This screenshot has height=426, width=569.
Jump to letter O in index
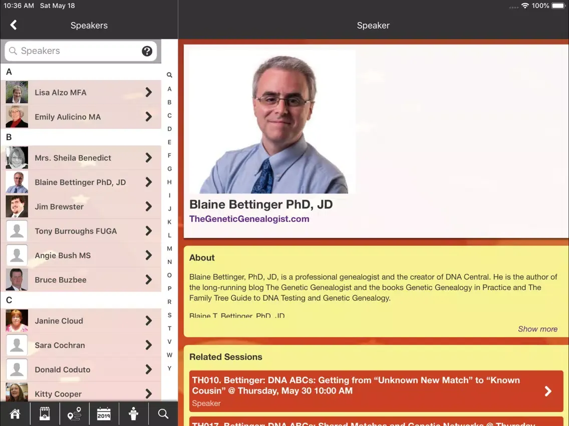tap(169, 275)
